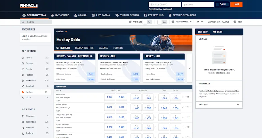Click the Football icon in Top Sports

[23, 75]
